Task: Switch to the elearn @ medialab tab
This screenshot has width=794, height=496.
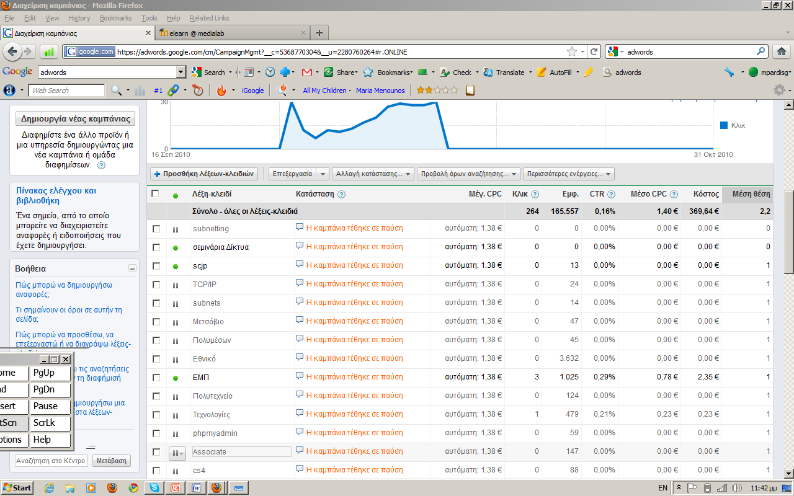Action: click(x=233, y=33)
